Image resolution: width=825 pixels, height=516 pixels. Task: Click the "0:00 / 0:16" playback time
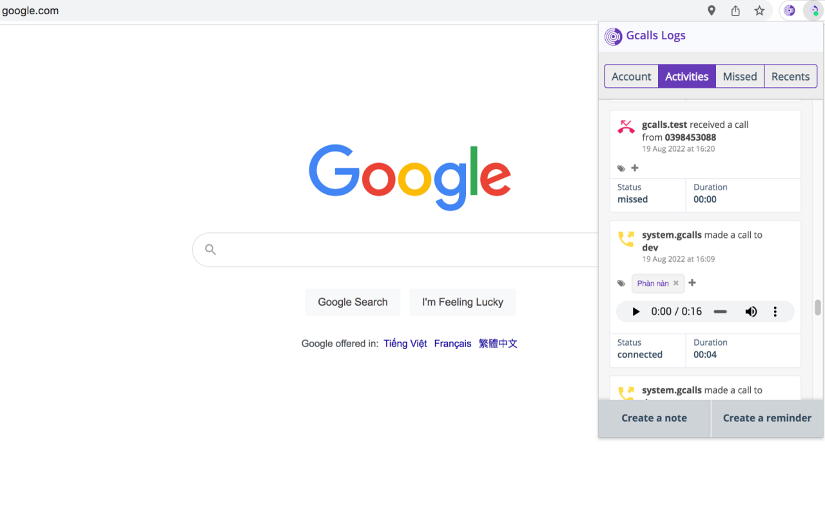[676, 312]
